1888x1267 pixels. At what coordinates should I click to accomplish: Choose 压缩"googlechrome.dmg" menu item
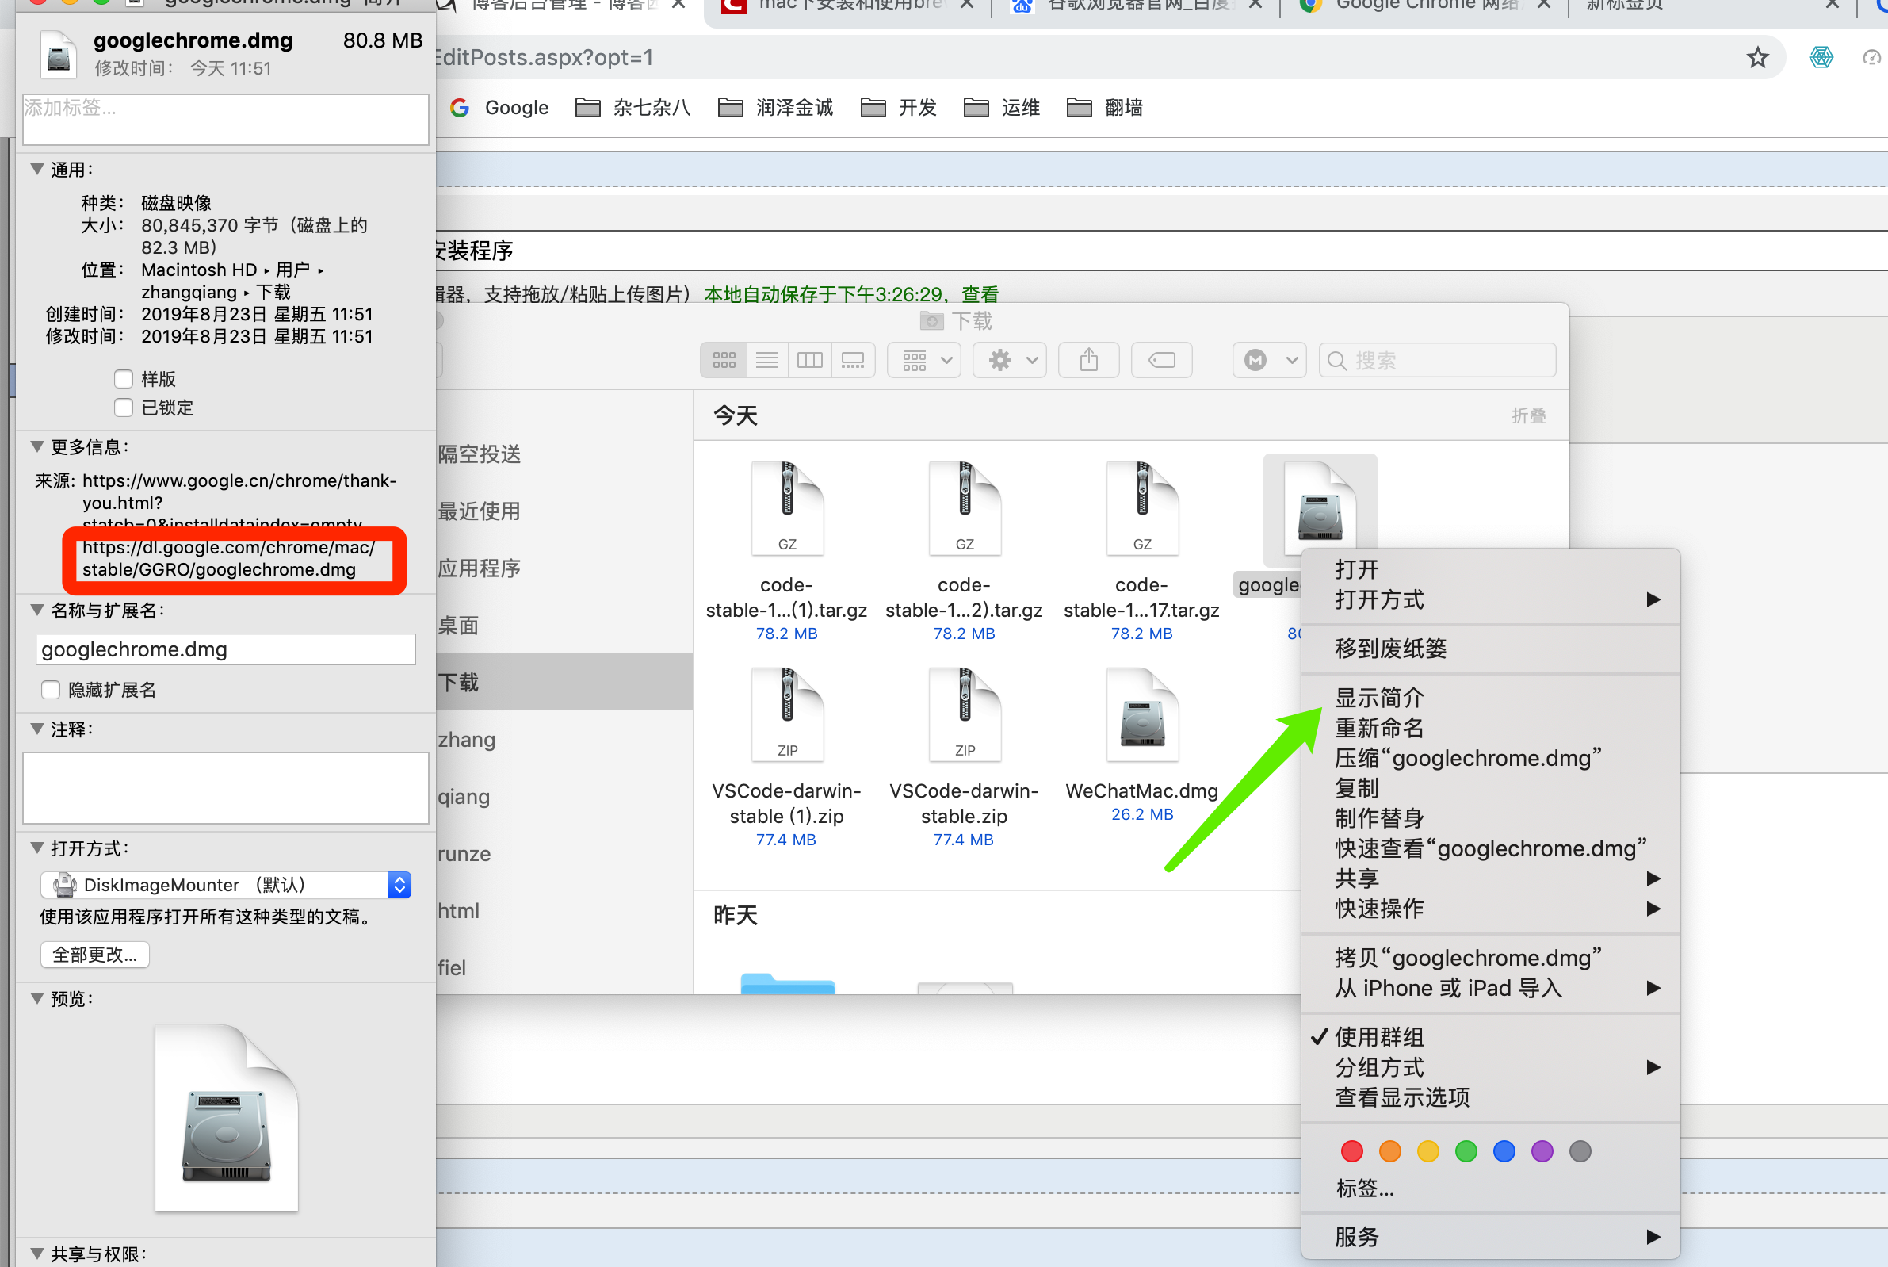pyautogui.click(x=1468, y=758)
